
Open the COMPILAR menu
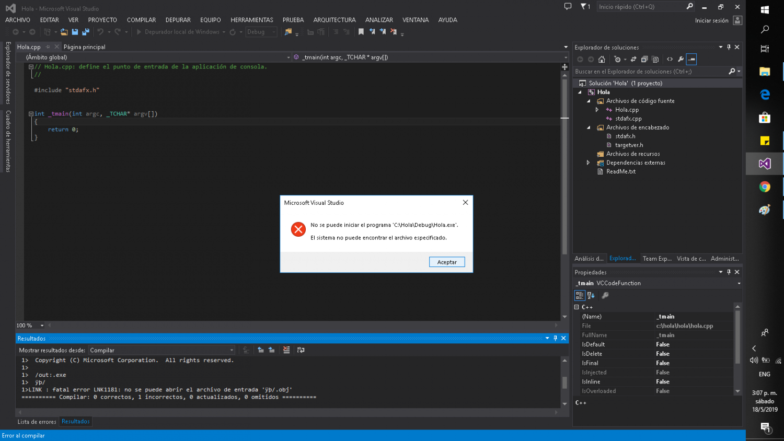pyautogui.click(x=141, y=20)
